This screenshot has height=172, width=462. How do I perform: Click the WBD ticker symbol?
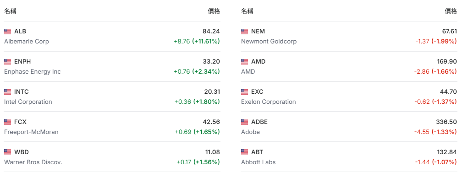click(x=22, y=152)
